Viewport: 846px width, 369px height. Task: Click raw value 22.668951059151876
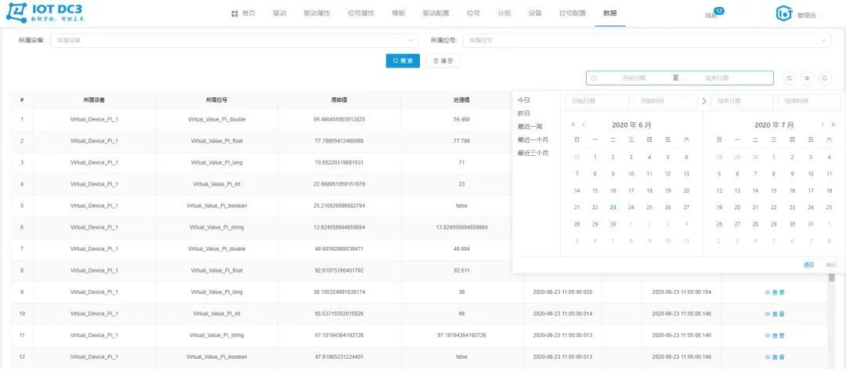coord(339,184)
